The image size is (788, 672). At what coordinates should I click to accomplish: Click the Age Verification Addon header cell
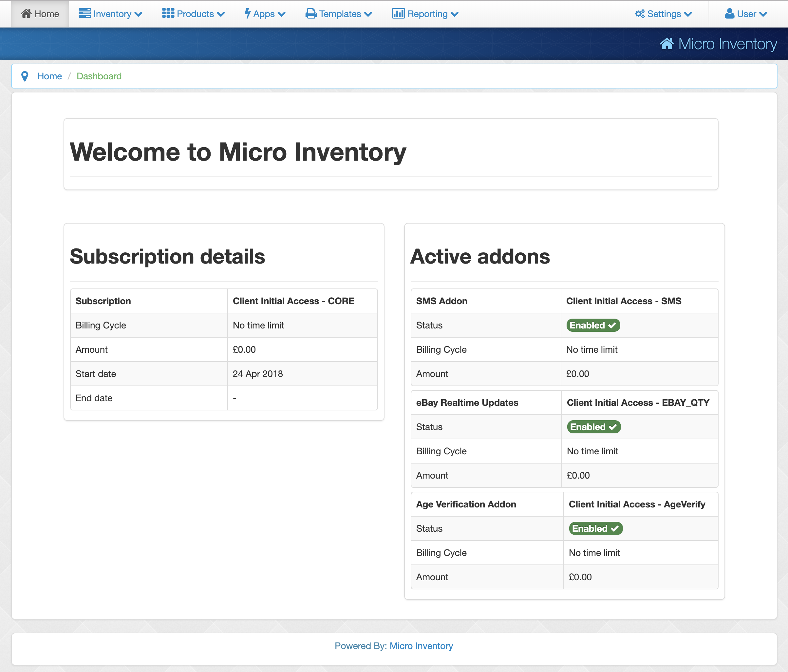click(487, 504)
